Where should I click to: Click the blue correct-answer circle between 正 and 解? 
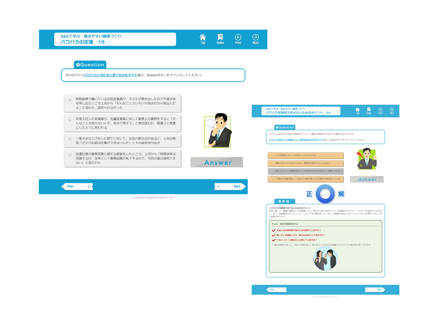pos(325,194)
